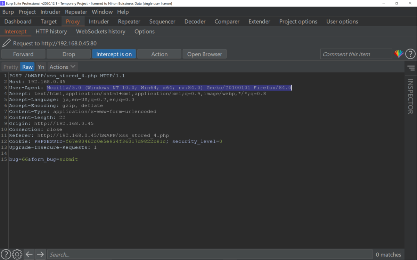Switch to the Repeater tool tab
Viewport: 417px width, 260px height.
coord(129,21)
